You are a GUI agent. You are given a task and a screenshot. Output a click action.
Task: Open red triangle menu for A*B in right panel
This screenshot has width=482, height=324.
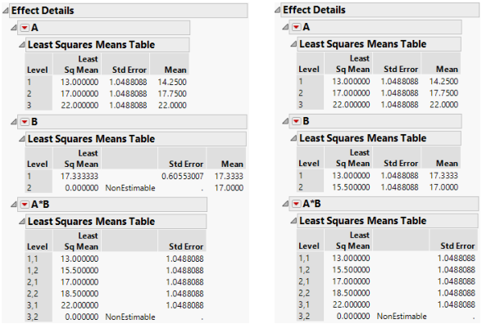pyautogui.click(x=296, y=204)
